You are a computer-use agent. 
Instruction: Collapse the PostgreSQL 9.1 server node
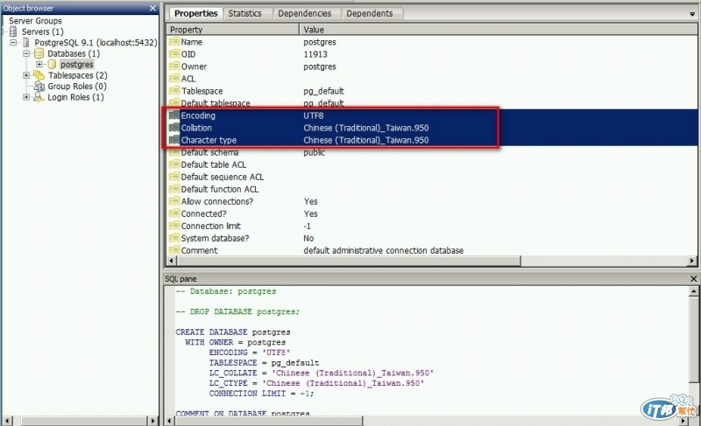(x=13, y=43)
